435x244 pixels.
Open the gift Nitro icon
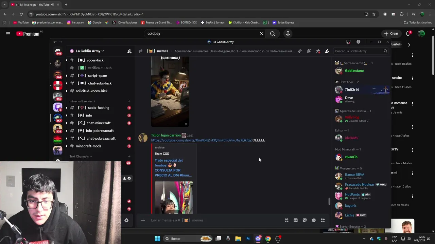(x=286, y=220)
